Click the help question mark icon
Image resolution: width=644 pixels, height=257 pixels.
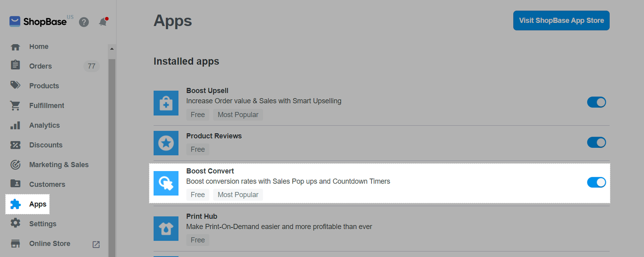point(84,22)
